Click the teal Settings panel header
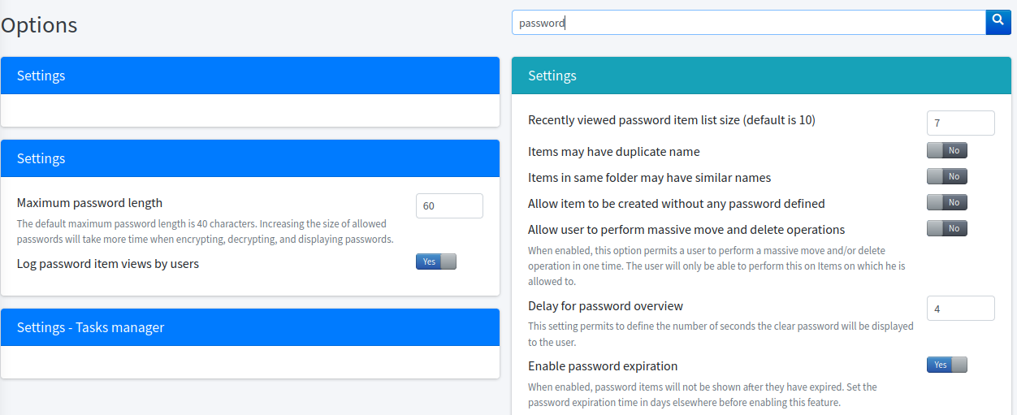 [760, 76]
